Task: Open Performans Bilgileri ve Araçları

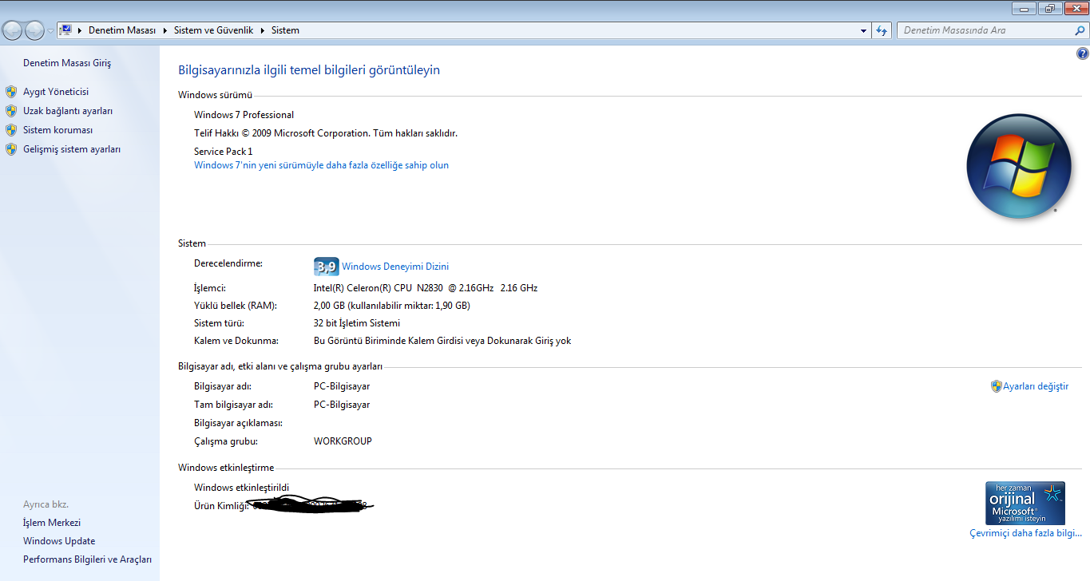Action: point(87,559)
